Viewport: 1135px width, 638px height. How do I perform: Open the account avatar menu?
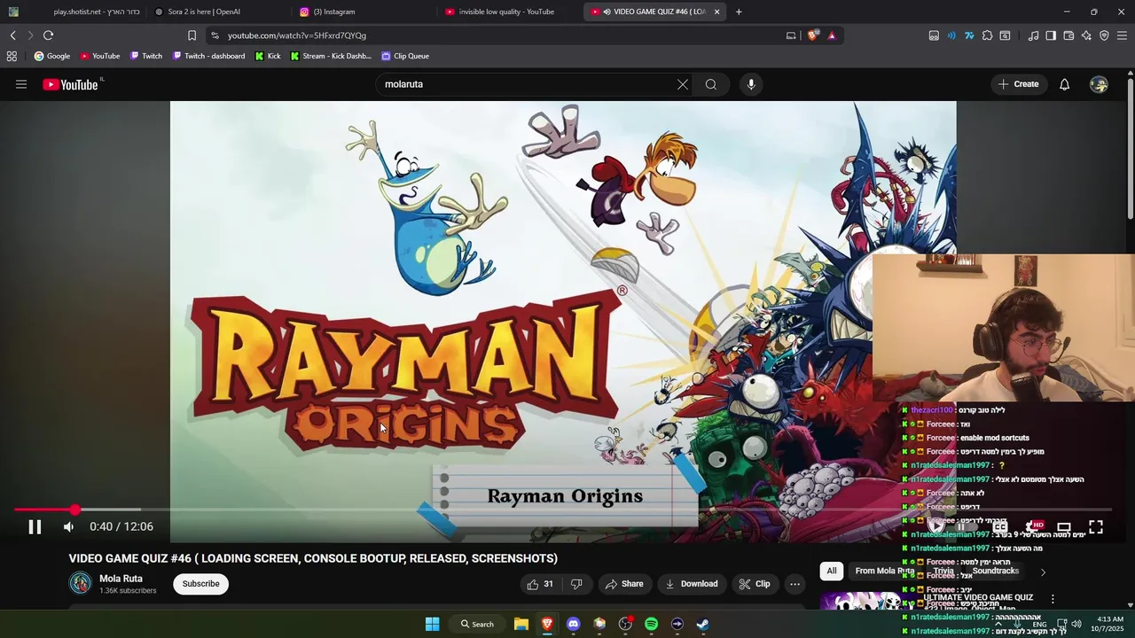[x=1099, y=84]
